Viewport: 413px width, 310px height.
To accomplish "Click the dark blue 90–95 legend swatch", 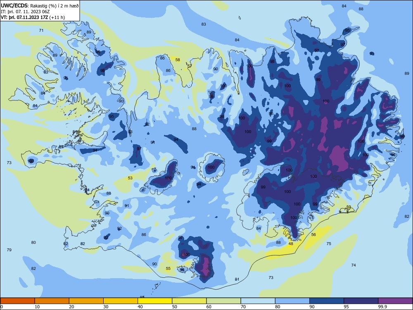I will click(326, 301).
